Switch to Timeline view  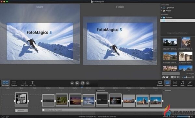coord(14,83)
